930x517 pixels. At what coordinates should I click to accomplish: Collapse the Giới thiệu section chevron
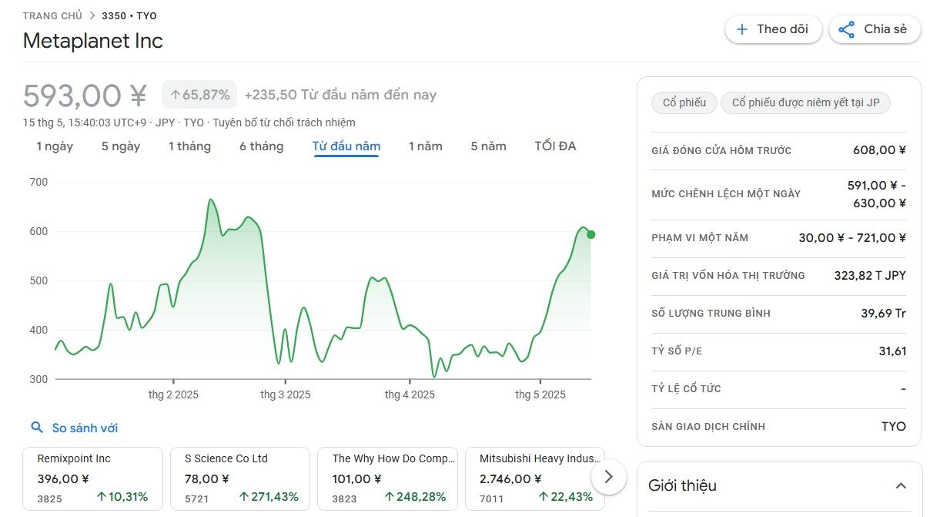coord(900,485)
